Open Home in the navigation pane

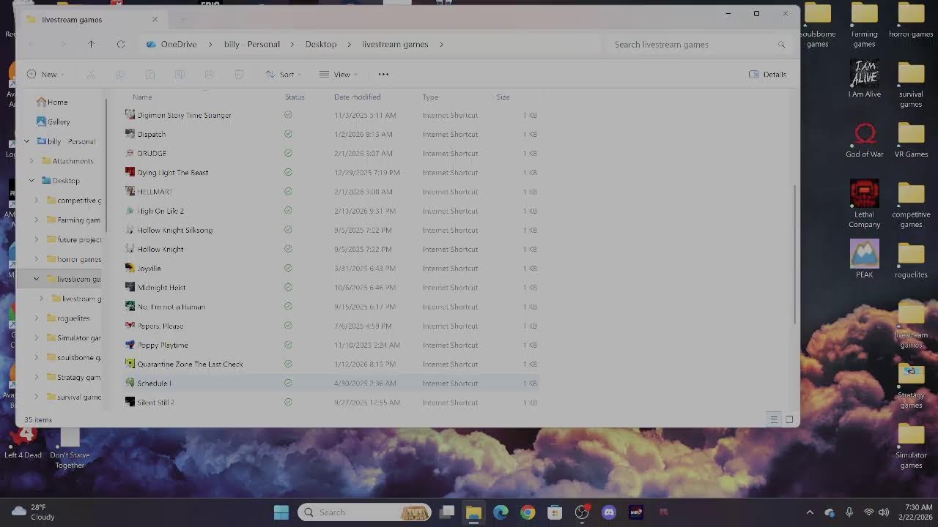(x=52, y=102)
